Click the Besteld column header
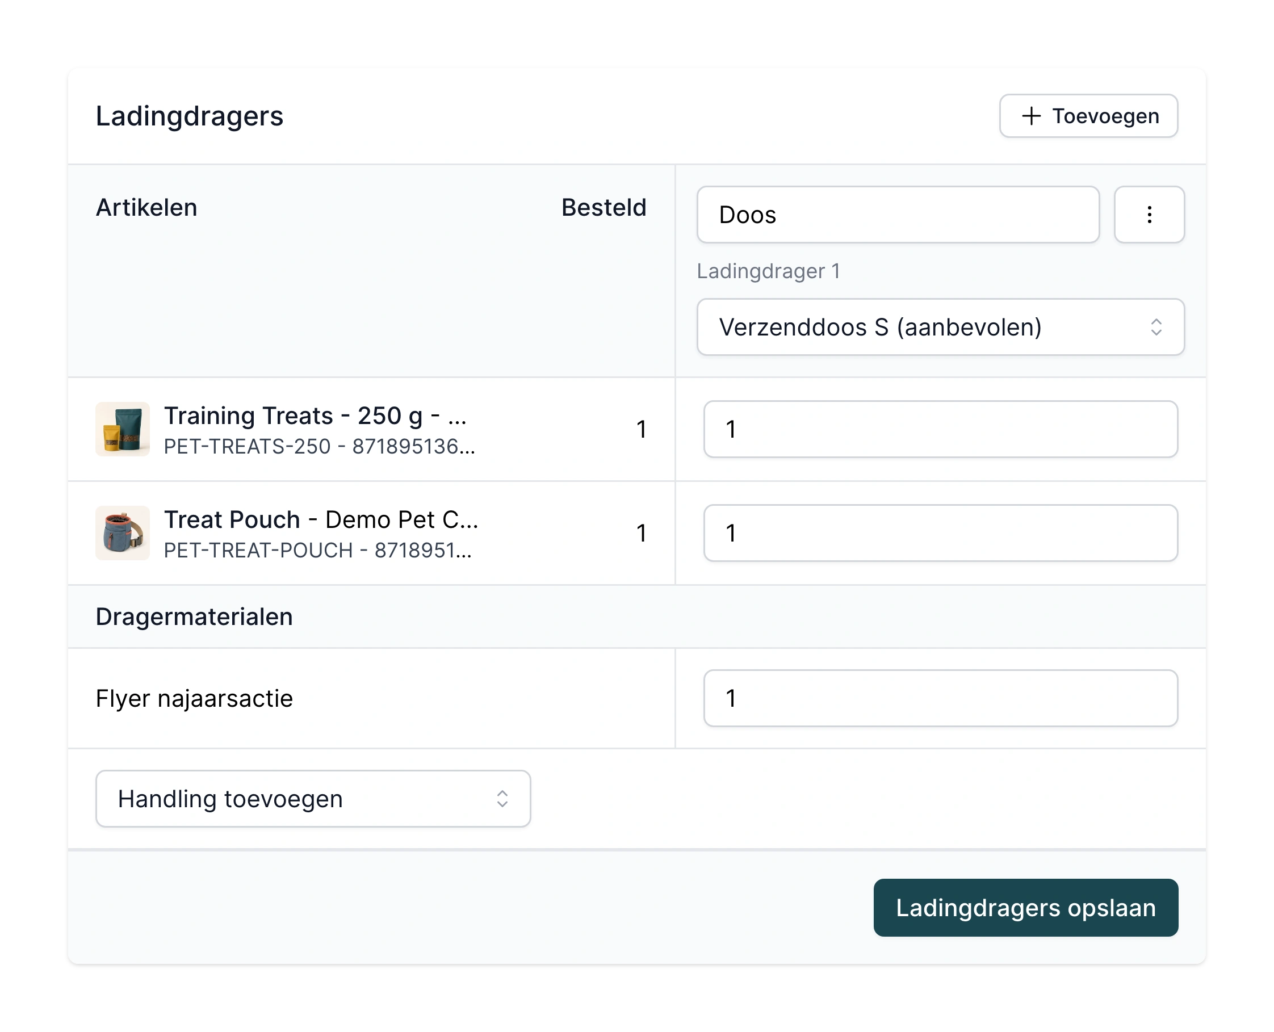Screen dimensions: 1274x1032 tap(604, 207)
